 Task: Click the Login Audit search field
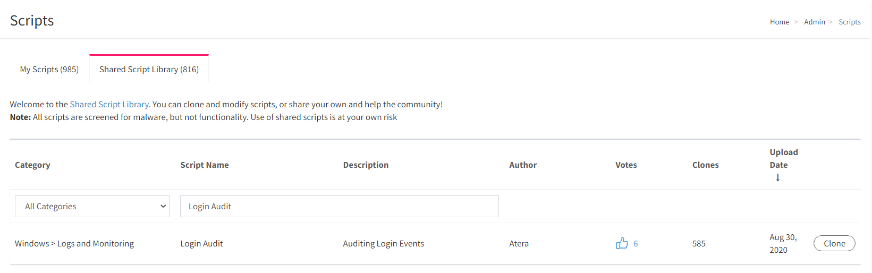(x=340, y=206)
